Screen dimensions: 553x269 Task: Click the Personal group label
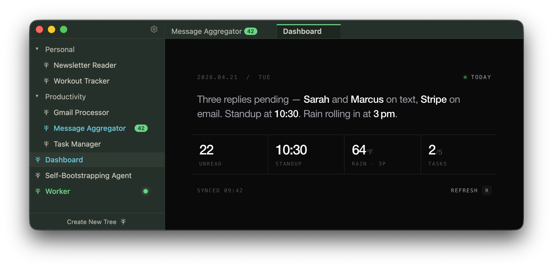[x=60, y=49]
